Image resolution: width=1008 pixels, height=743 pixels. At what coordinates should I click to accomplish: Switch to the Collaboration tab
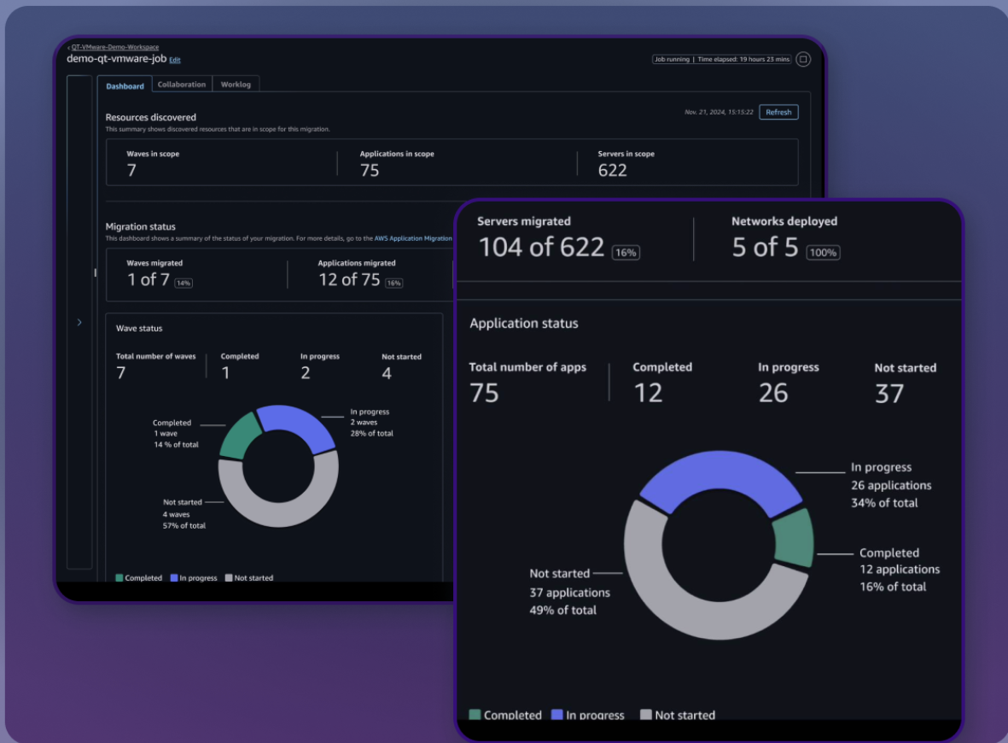(x=182, y=85)
